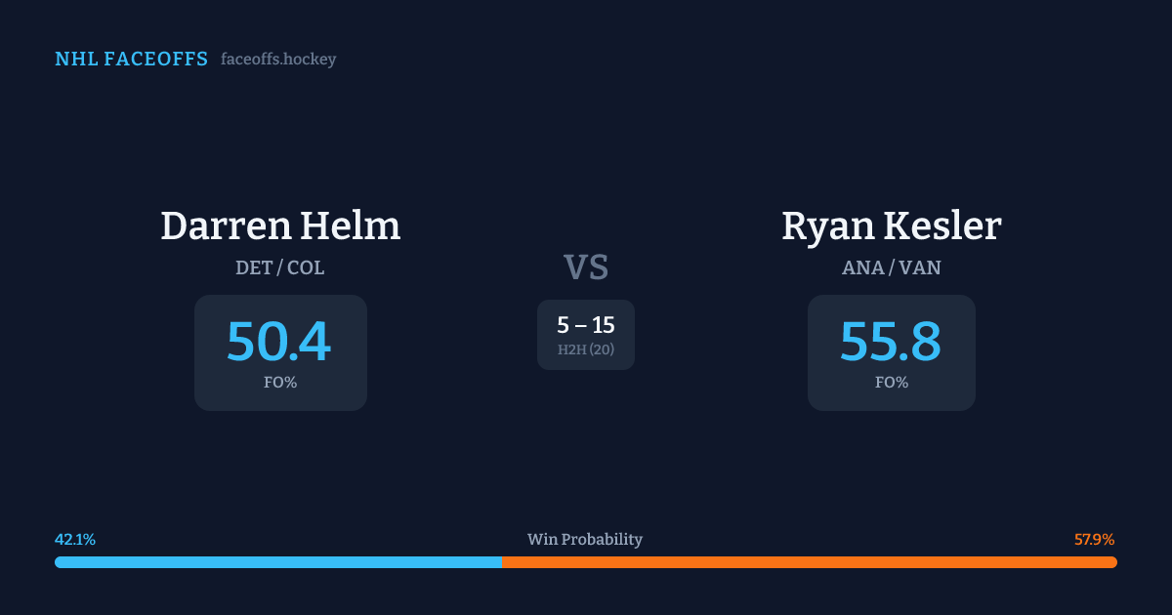Click the FO% label under 50.4
The height and width of the screenshot is (615, 1172).
(x=280, y=383)
